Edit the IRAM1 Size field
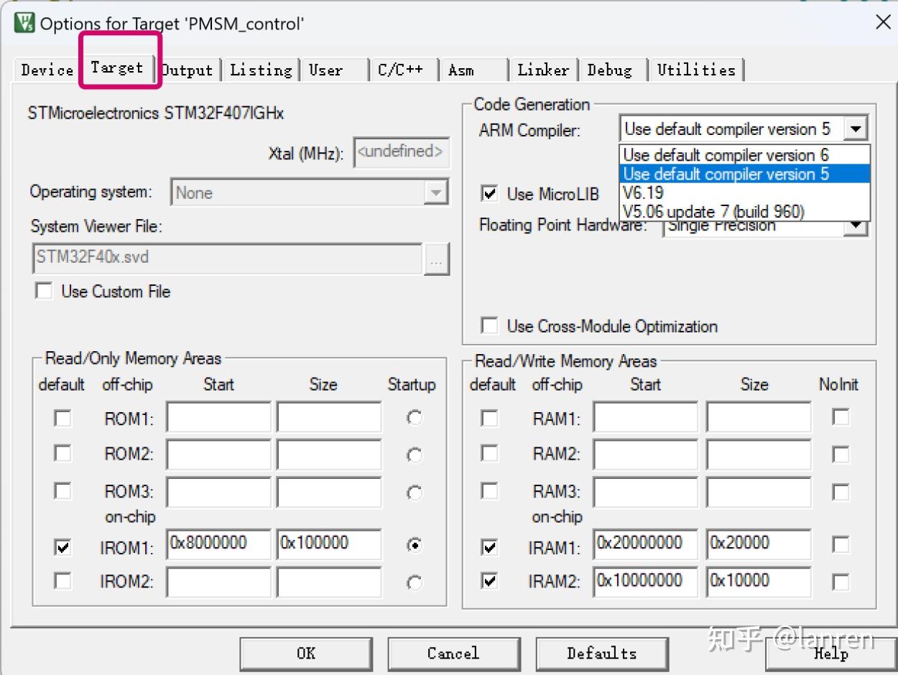898x675 pixels. pos(759,544)
